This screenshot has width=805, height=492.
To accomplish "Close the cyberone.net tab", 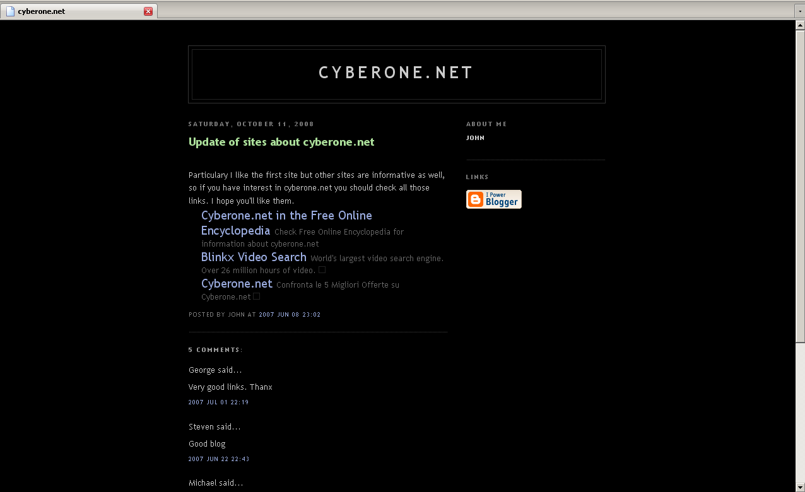I will (148, 11).
